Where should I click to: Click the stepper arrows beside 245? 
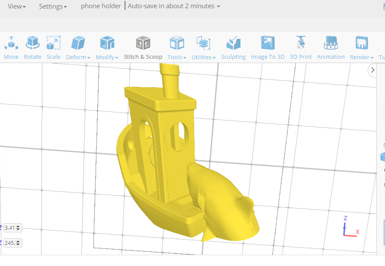(18, 243)
